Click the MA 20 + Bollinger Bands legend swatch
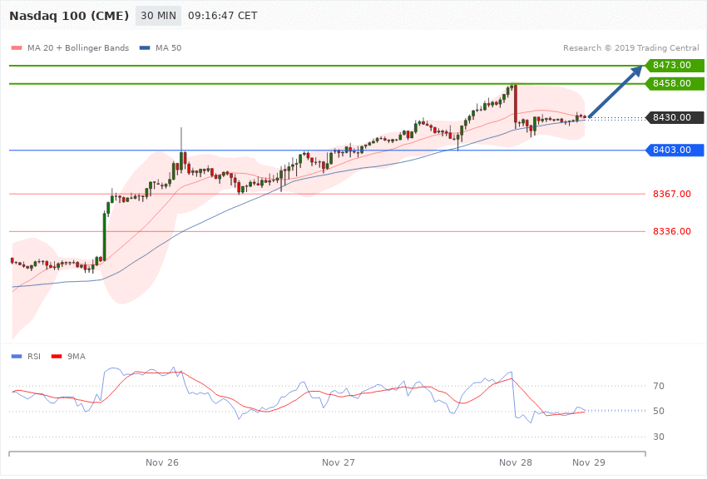 point(17,47)
